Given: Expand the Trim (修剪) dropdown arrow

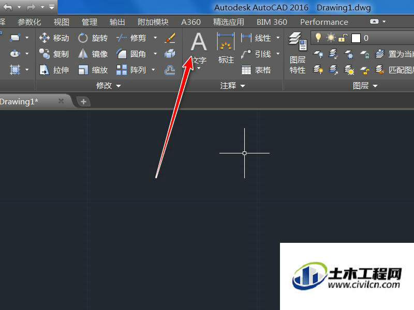Looking at the screenshot, I should tap(155, 38).
